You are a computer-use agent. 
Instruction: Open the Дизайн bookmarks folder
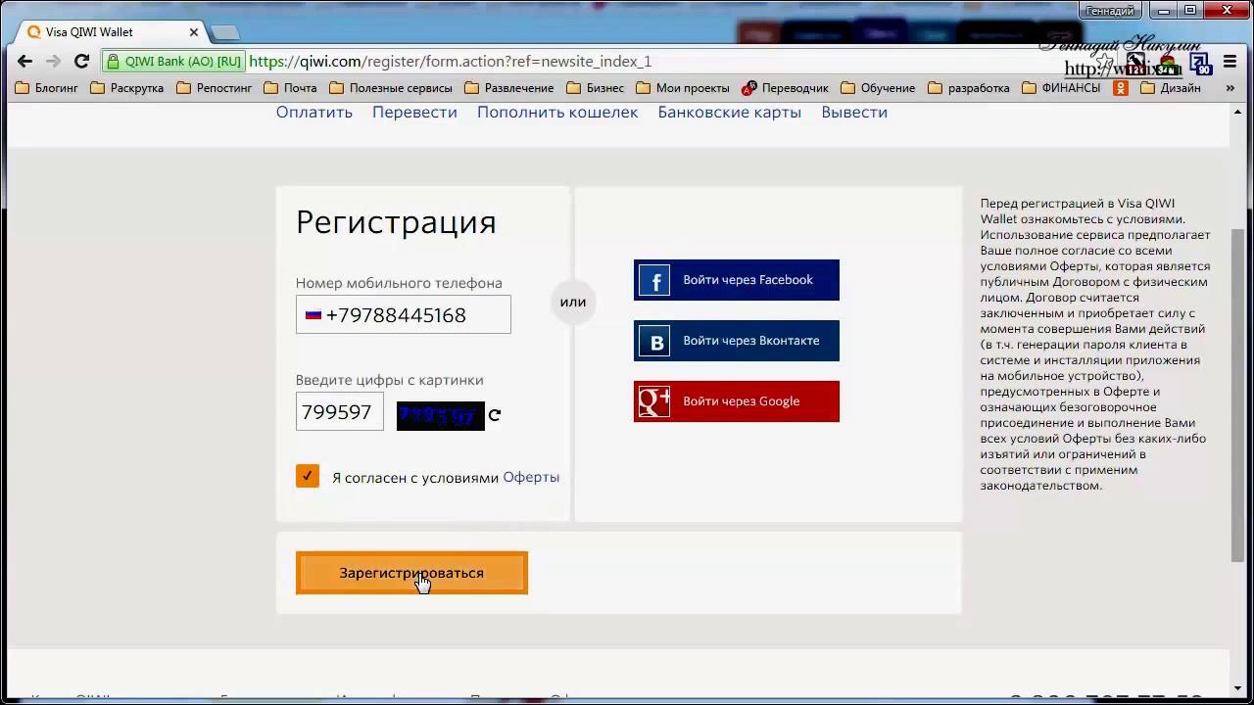click(x=1171, y=88)
